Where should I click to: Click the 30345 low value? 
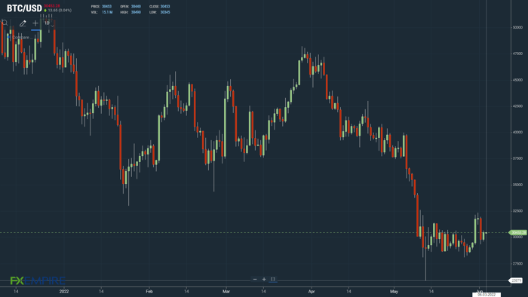pos(165,12)
